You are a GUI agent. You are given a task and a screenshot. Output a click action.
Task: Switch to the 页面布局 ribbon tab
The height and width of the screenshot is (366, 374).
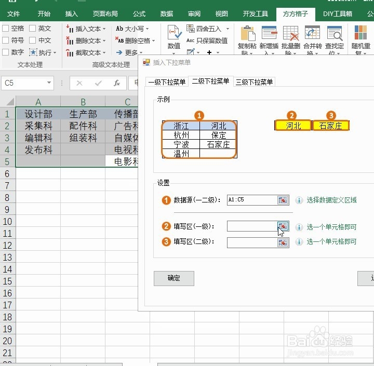105,14
